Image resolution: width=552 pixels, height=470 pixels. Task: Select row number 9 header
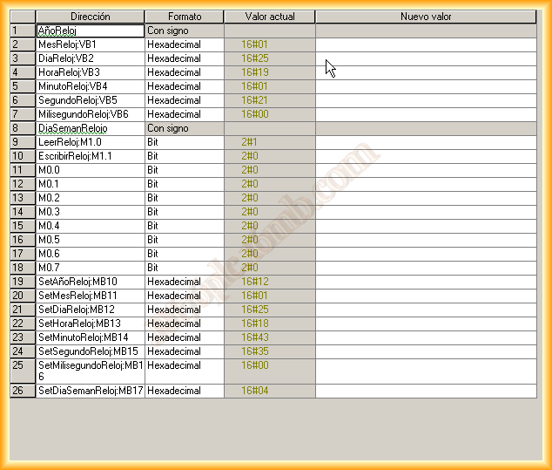[x=23, y=142]
